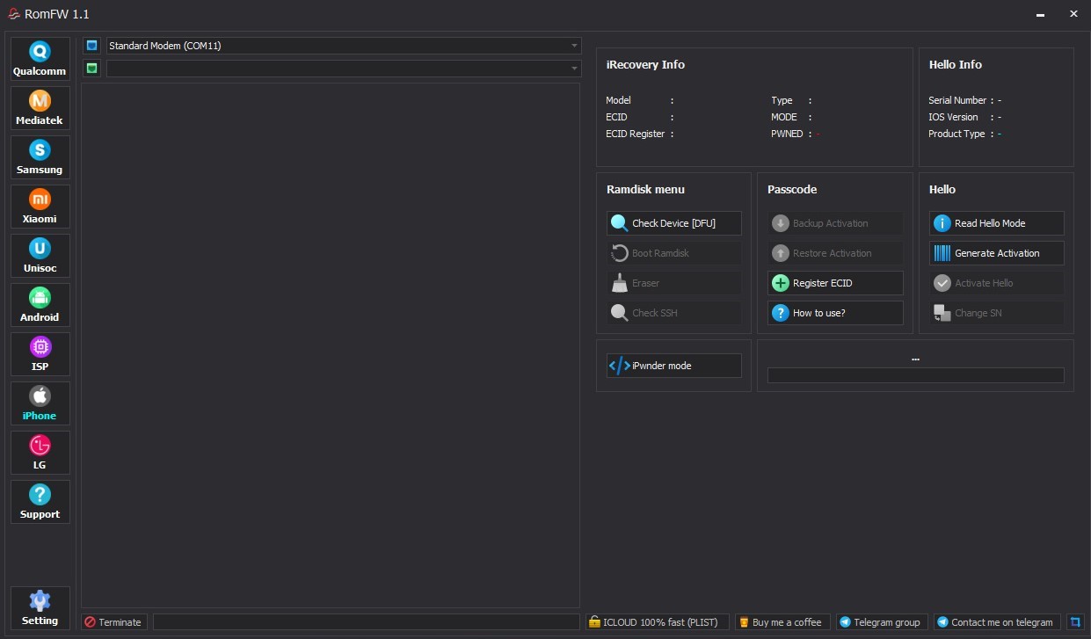The width and height of the screenshot is (1091, 639).
Task: Click the iRecovery Info heading
Action: click(645, 64)
